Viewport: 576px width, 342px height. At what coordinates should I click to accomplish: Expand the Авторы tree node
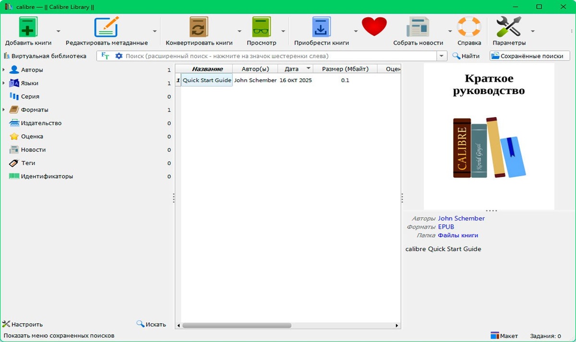click(x=4, y=70)
